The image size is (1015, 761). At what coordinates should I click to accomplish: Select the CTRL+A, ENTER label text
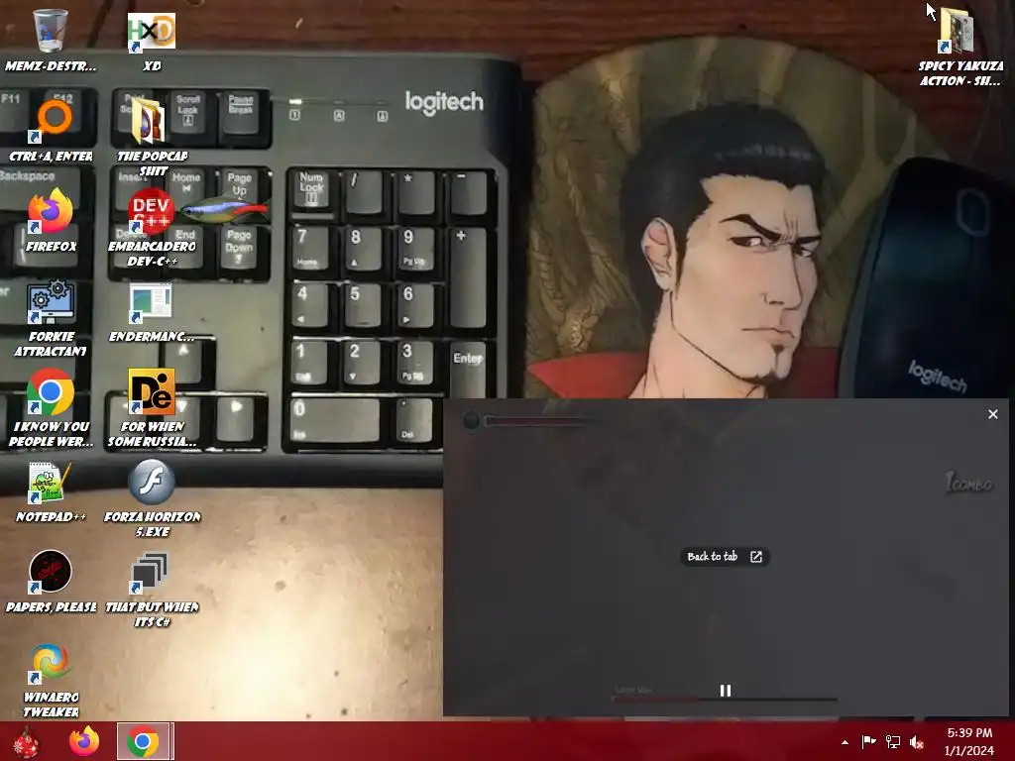pos(52,157)
